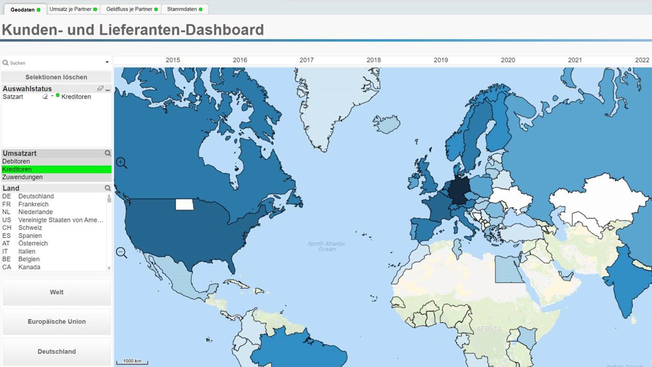Click the magnifying glass in the Suchen field

5,63
